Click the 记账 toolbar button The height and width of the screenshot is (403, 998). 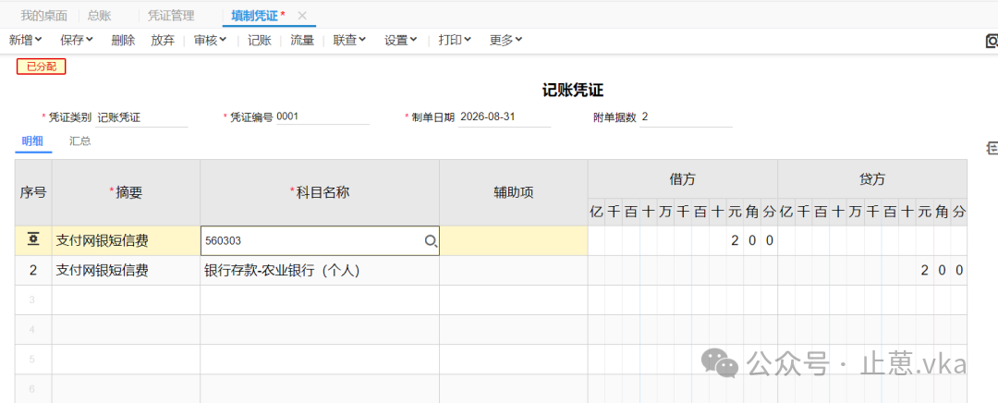pos(260,40)
